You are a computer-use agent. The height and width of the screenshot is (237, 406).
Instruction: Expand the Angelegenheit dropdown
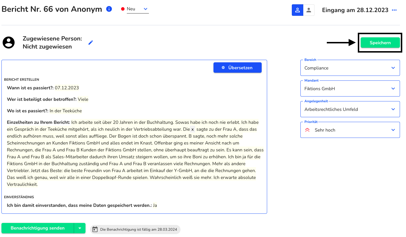coord(350,109)
